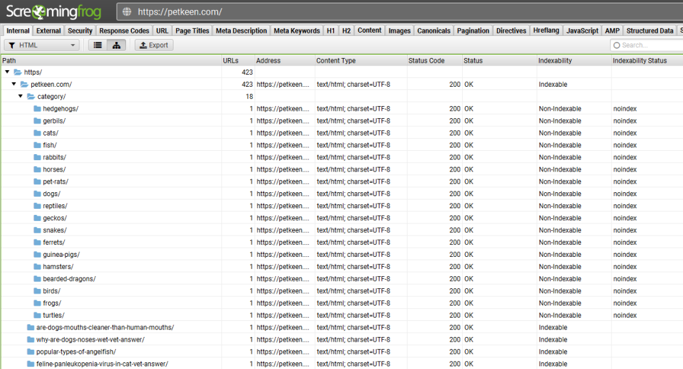Click the Export button
Screen dimensions: 683x369
154,45
